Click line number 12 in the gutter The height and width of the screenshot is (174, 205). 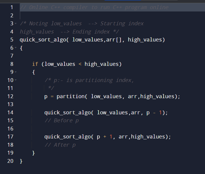click(x=10, y=96)
